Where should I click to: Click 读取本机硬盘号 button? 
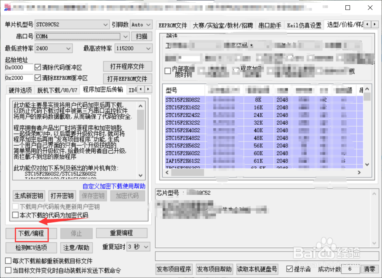257,269
